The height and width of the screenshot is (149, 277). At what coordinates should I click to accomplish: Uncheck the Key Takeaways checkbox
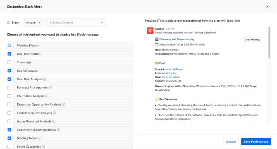[10, 71]
